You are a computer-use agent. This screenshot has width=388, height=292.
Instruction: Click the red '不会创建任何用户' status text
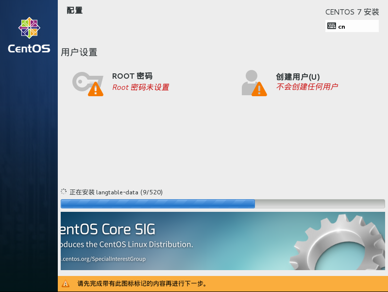pyautogui.click(x=307, y=87)
